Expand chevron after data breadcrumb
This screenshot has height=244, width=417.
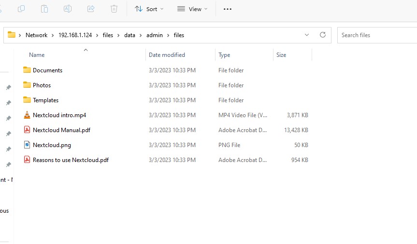[141, 35]
